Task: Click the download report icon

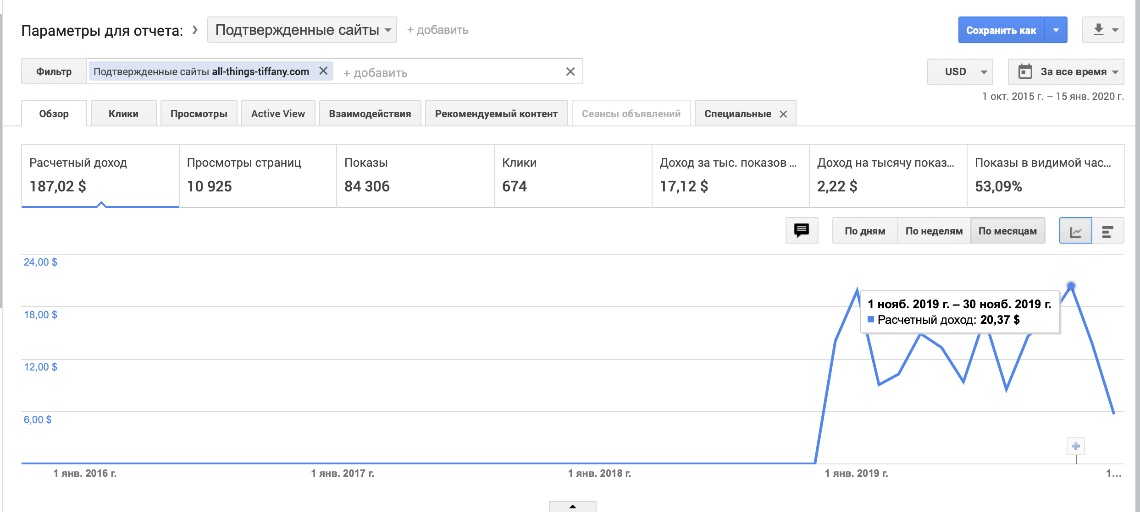Action: (1099, 30)
